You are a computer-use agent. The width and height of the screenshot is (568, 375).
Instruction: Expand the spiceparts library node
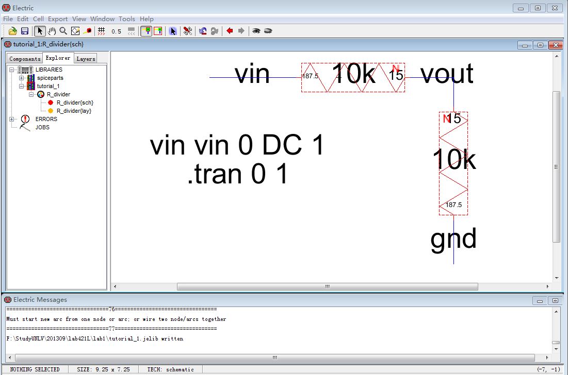click(21, 78)
